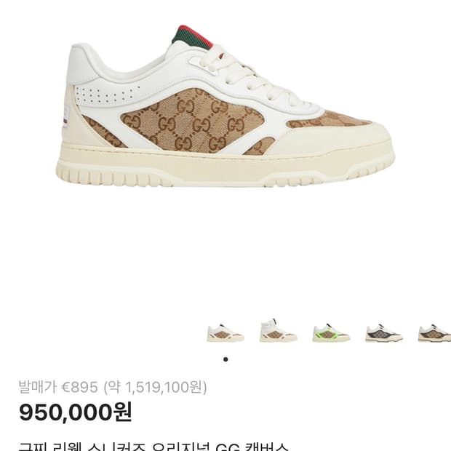Screen dimensions: 451x451
Task: Open the main Gucci sneaker product image
Action: [225, 106]
